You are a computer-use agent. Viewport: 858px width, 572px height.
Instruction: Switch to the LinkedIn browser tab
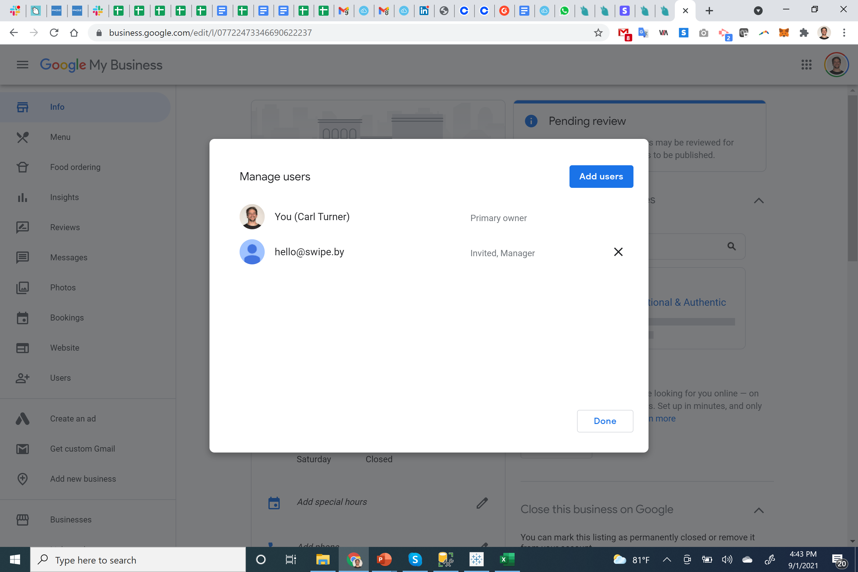pos(424,11)
